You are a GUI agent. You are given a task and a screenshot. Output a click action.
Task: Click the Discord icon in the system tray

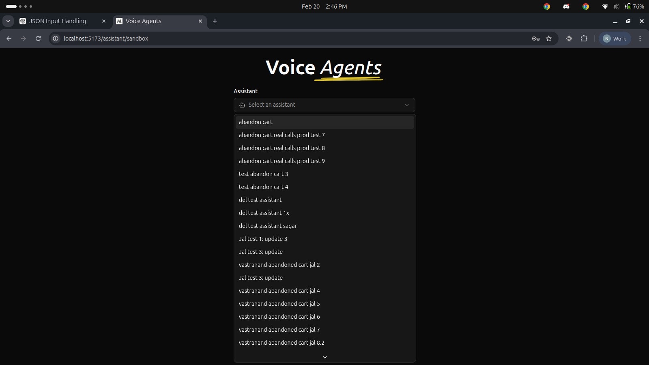(566, 6)
